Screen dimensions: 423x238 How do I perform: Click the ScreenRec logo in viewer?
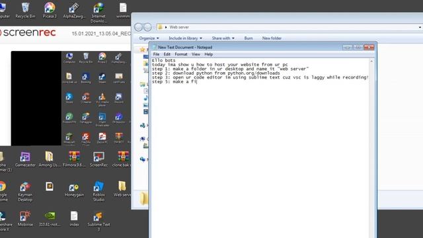[28, 32]
